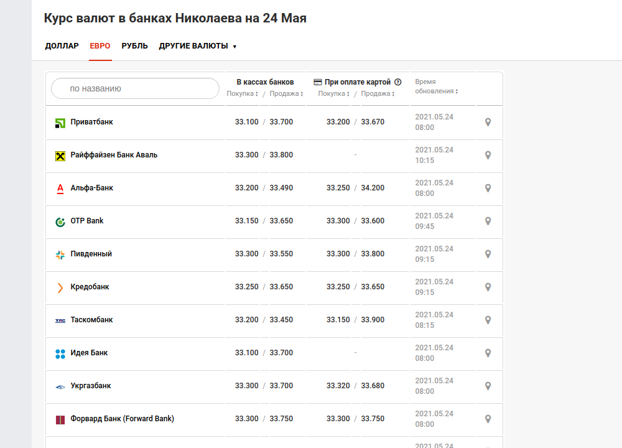Open the Пивденный bank link

(x=91, y=254)
